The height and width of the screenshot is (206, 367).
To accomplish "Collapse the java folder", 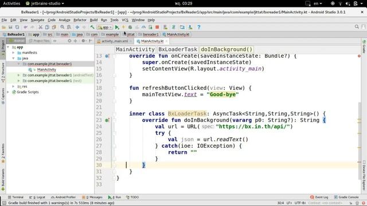I will [x=13, y=58].
